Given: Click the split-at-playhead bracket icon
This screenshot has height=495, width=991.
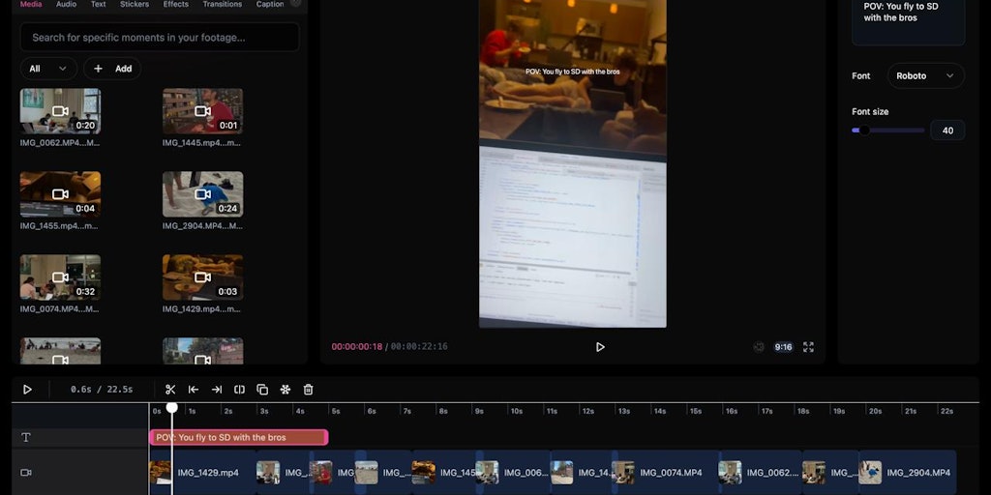Looking at the screenshot, I should pyautogui.click(x=240, y=390).
